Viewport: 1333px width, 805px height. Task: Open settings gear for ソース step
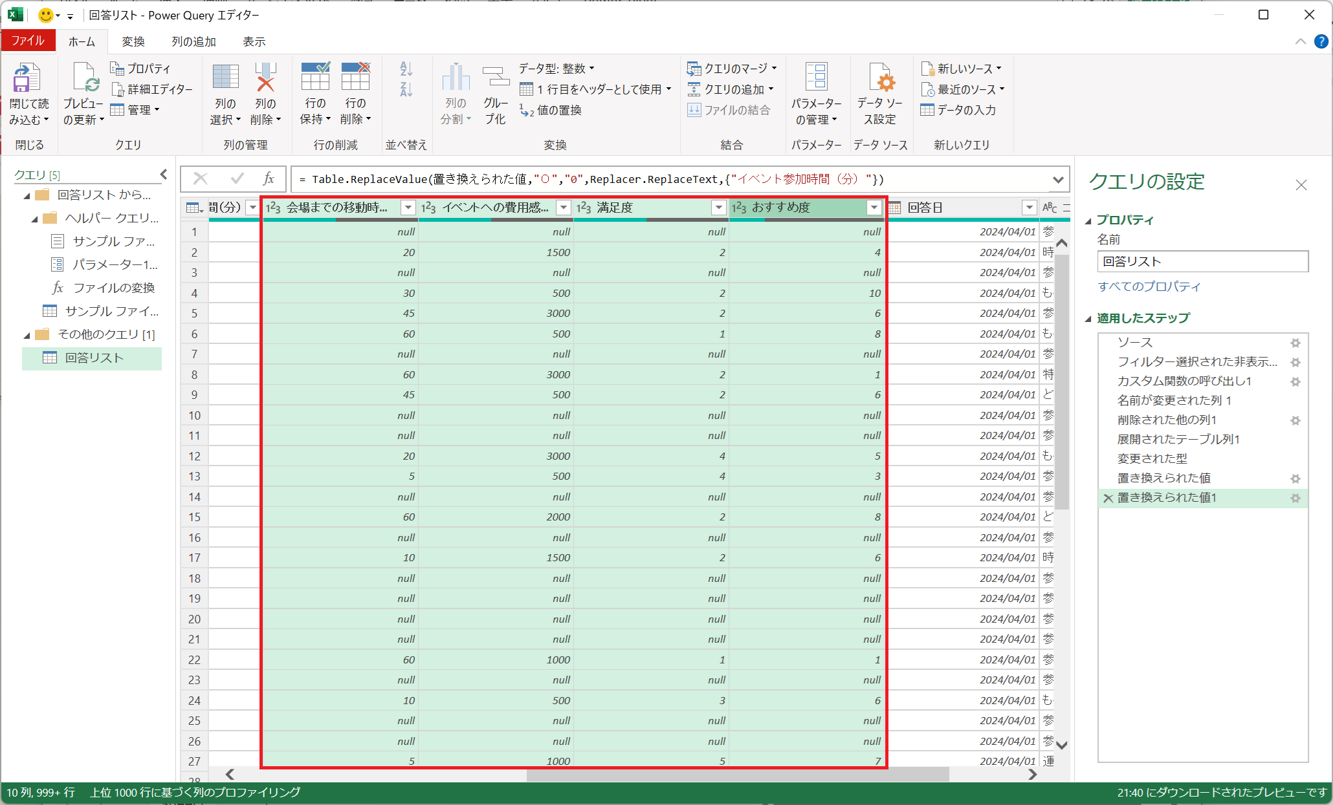(x=1295, y=343)
